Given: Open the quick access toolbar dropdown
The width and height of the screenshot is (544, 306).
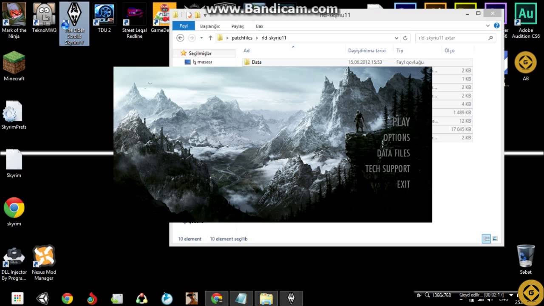Looking at the screenshot, I should pyautogui.click(x=205, y=15).
